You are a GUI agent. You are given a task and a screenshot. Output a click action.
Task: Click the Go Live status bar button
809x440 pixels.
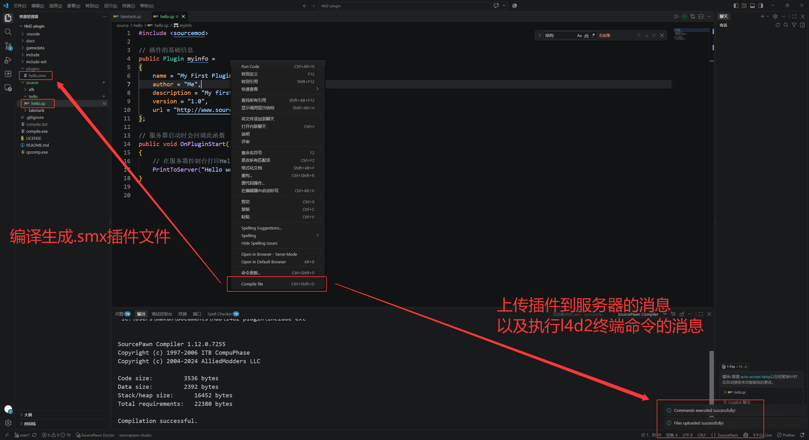coord(763,435)
